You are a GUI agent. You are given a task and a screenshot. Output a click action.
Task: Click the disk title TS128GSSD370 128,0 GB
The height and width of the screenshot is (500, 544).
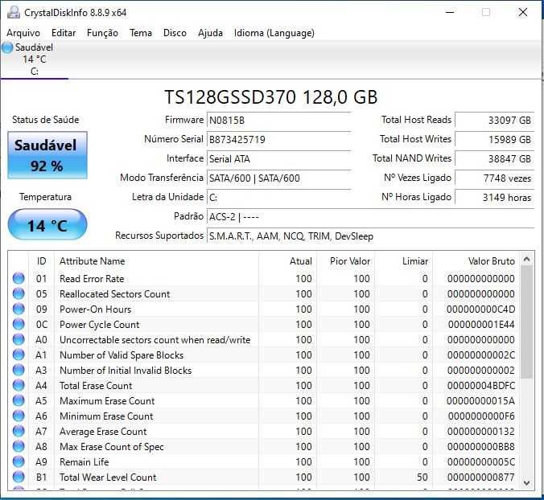(270, 97)
